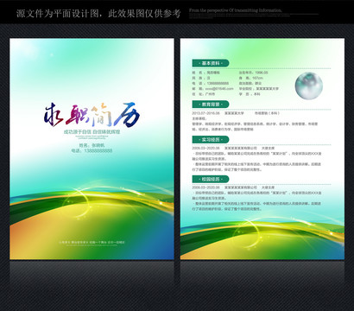354x311 pixels.
Task: Click the English banner text 'From the perspective'
Action: click(235, 10)
